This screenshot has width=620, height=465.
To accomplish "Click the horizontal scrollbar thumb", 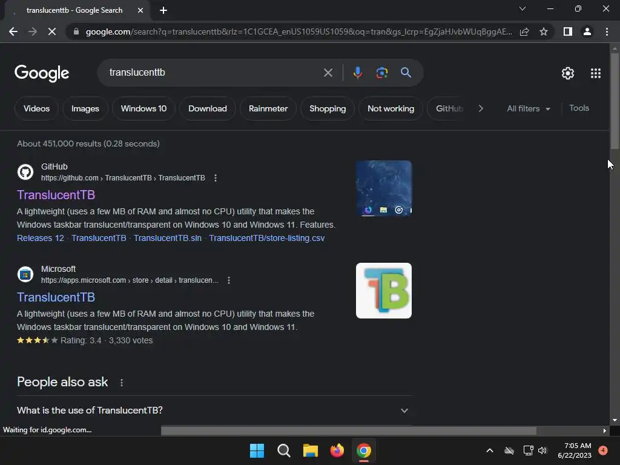I will [348, 430].
